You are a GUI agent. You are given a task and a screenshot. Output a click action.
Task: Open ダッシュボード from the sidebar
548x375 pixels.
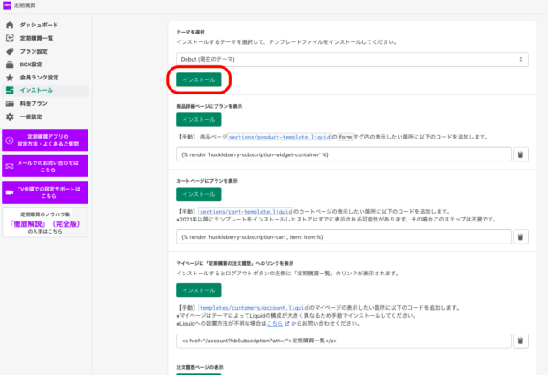pos(37,26)
